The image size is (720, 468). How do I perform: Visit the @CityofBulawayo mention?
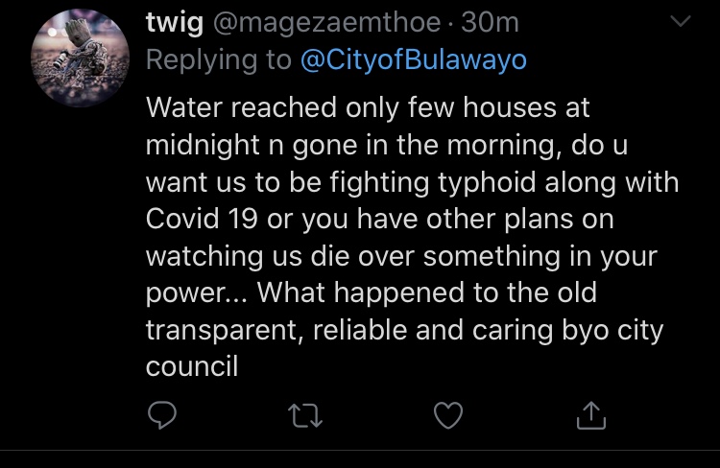[414, 59]
